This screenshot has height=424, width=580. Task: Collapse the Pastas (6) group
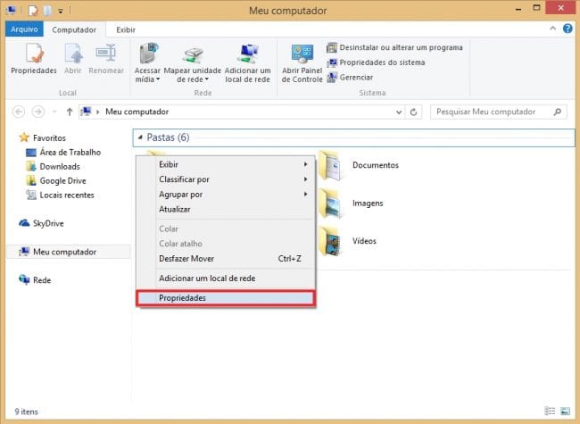[x=140, y=137]
